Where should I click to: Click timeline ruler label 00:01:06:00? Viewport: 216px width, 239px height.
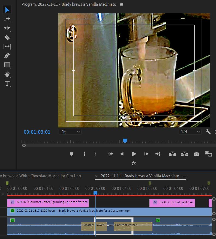[173, 189]
